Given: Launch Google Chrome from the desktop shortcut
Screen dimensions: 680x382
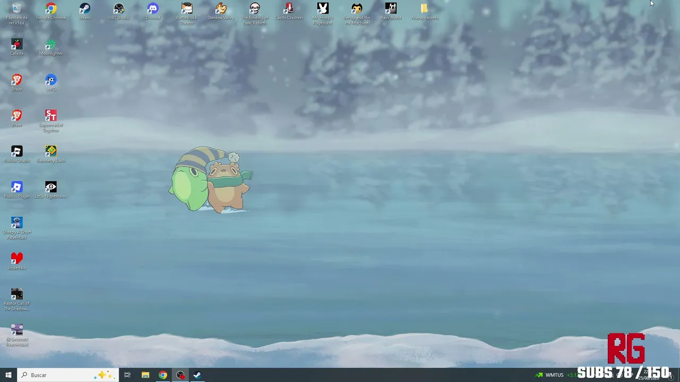Looking at the screenshot, I should click(x=51, y=12).
